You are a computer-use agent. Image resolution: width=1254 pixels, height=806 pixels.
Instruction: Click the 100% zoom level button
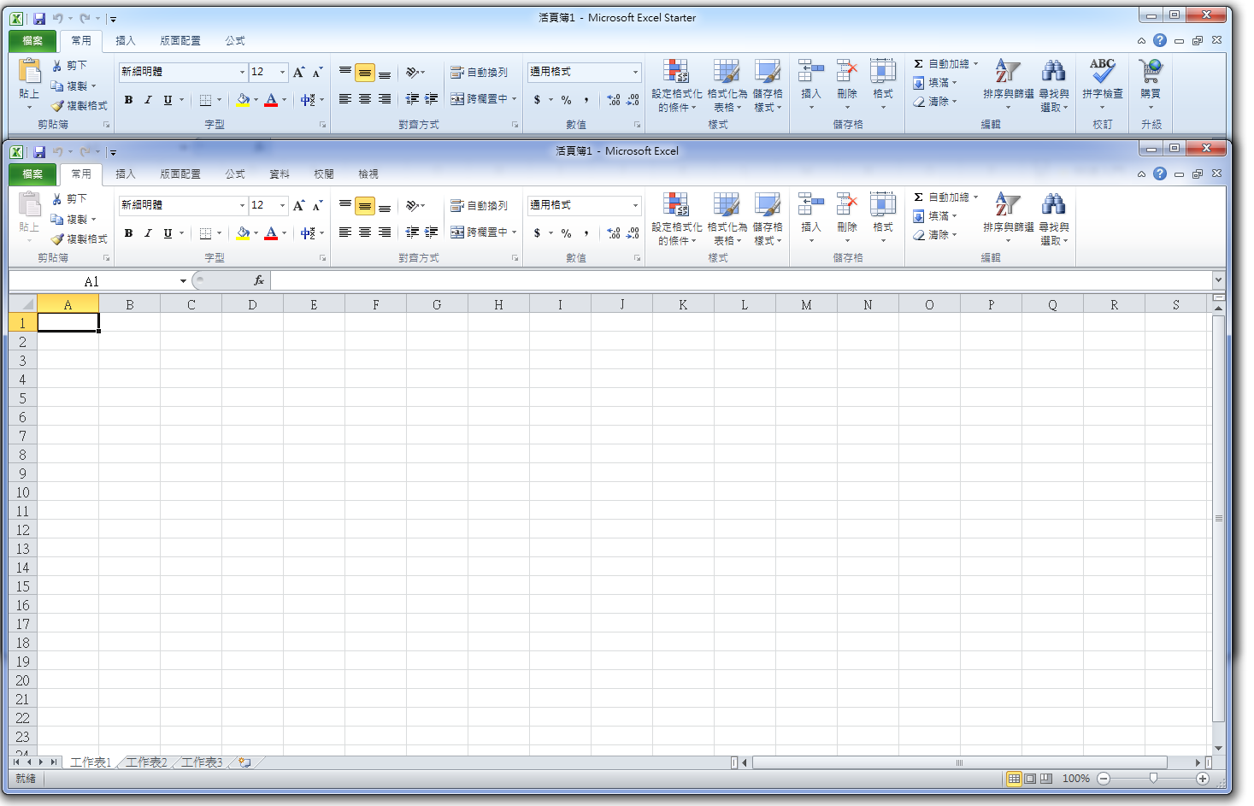coord(1075,779)
